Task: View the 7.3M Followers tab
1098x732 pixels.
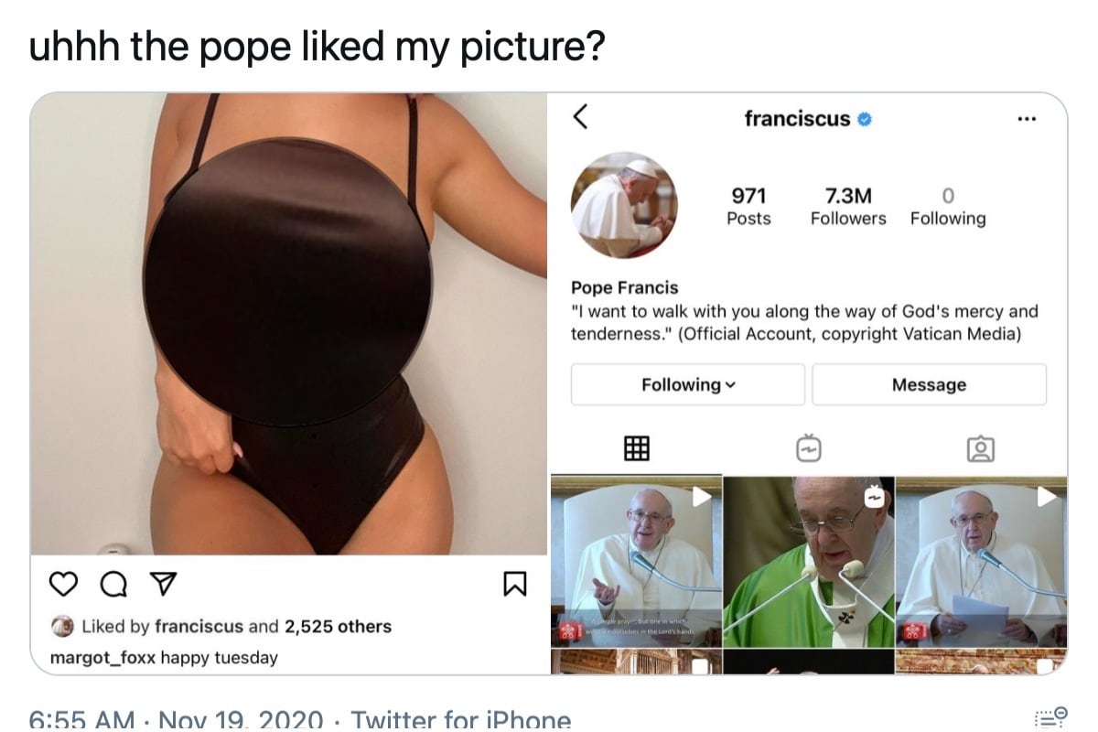Action: pos(847,205)
